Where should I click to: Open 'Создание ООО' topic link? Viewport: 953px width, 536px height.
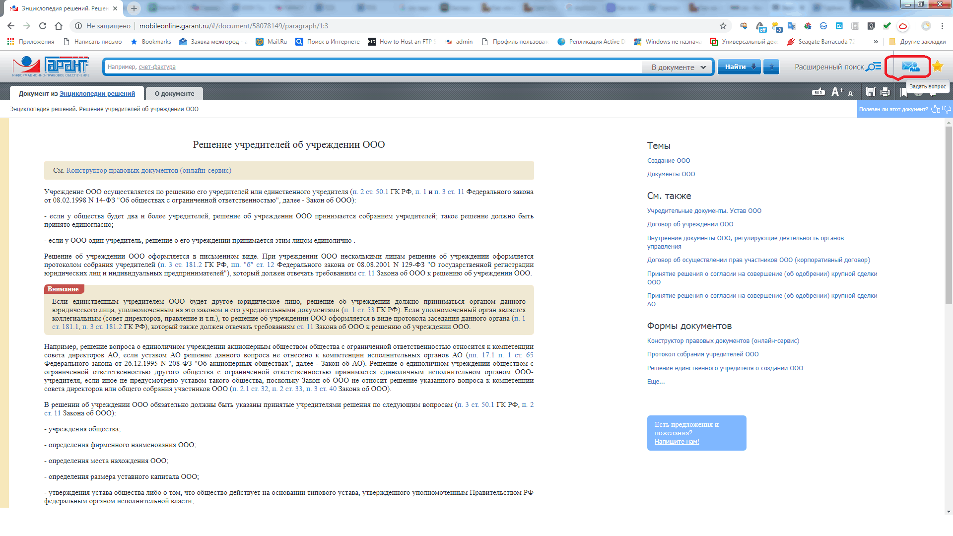(x=668, y=161)
